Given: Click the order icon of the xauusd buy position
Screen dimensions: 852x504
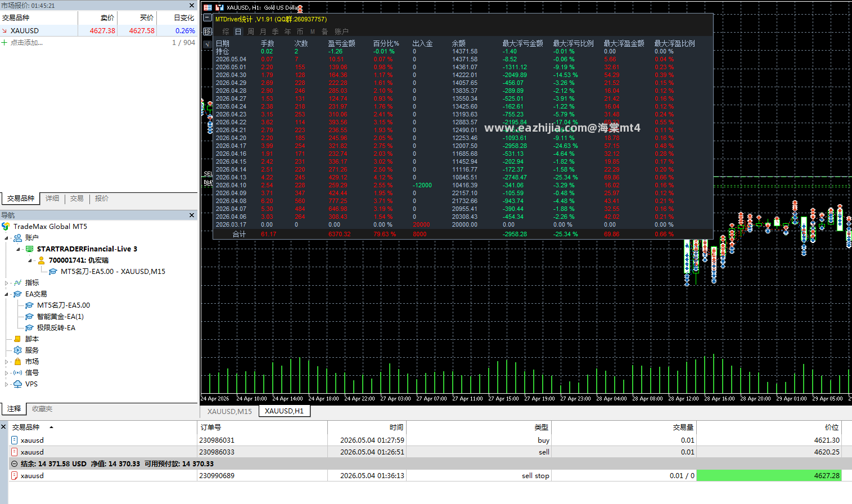Looking at the screenshot, I should (x=15, y=440).
